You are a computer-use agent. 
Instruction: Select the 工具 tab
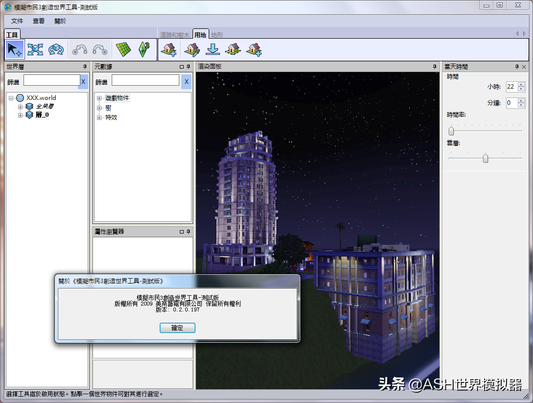point(12,35)
